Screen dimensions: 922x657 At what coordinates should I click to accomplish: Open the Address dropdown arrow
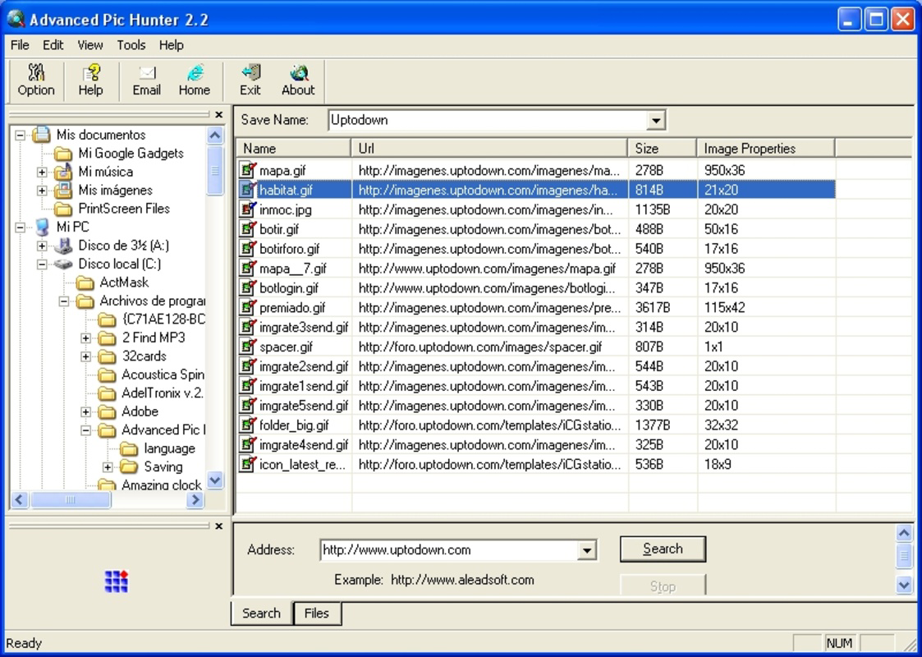click(586, 550)
